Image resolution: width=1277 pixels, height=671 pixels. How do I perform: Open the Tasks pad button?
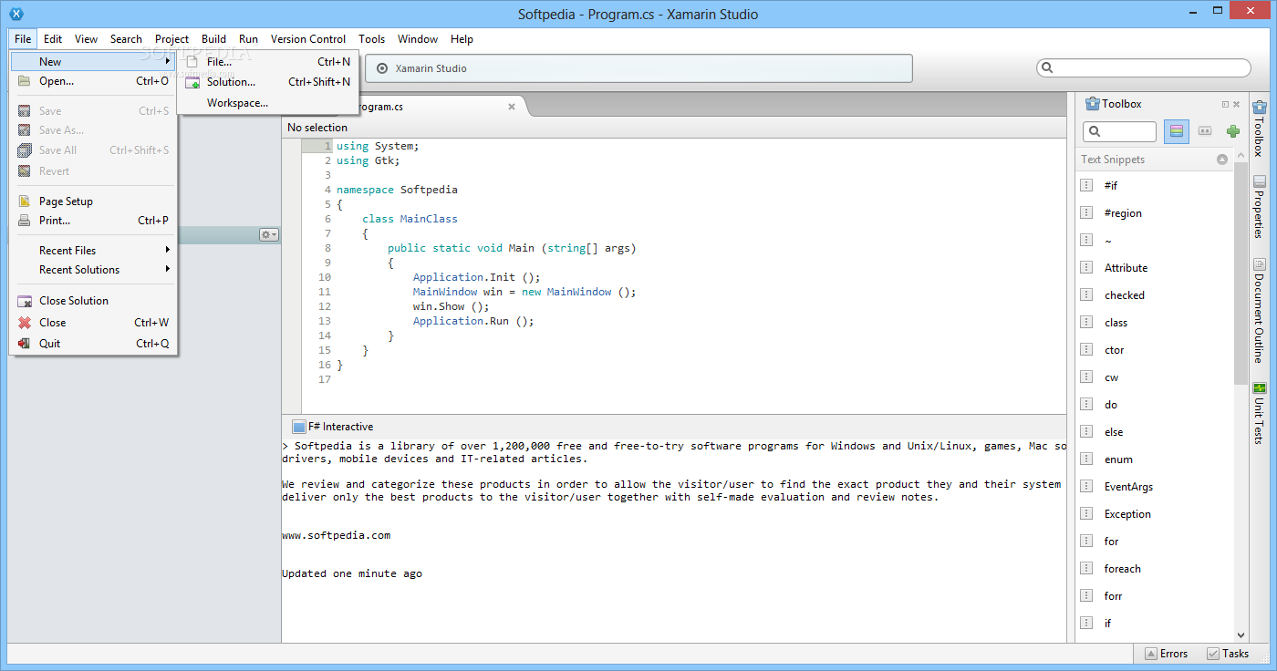pyautogui.click(x=1228, y=654)
